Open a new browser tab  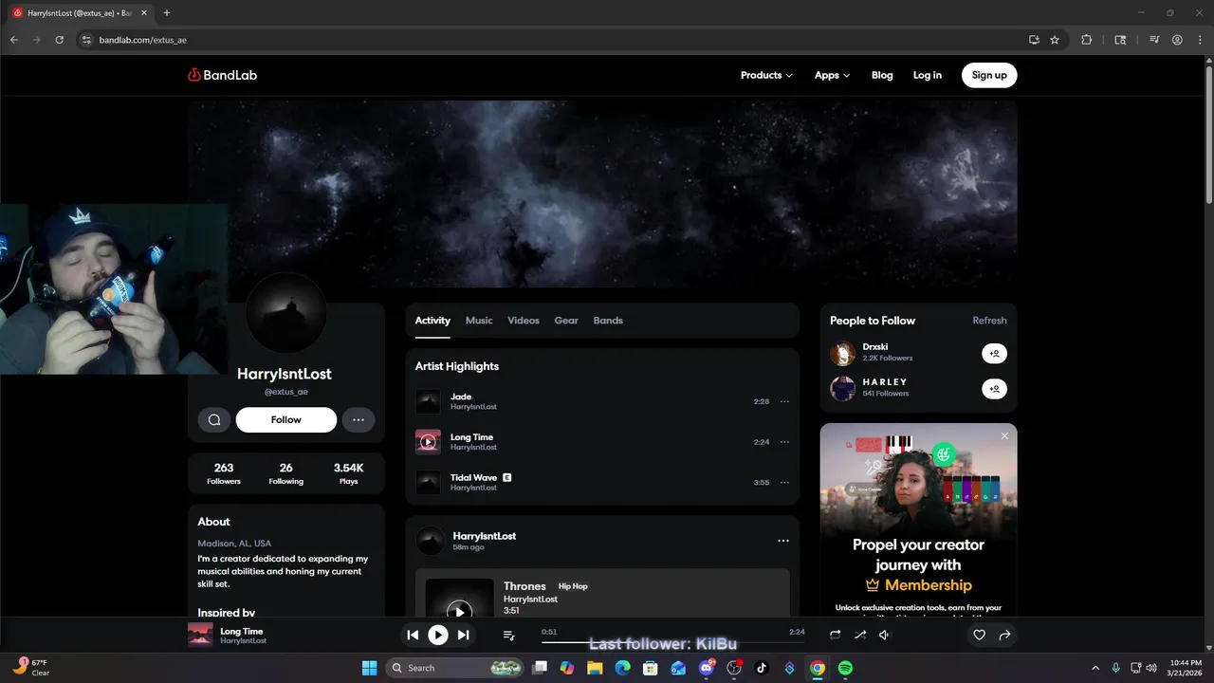coord(167,13)
